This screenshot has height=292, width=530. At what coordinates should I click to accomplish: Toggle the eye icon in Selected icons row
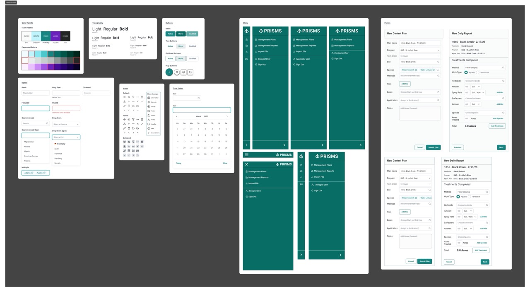tap(124, 142)
